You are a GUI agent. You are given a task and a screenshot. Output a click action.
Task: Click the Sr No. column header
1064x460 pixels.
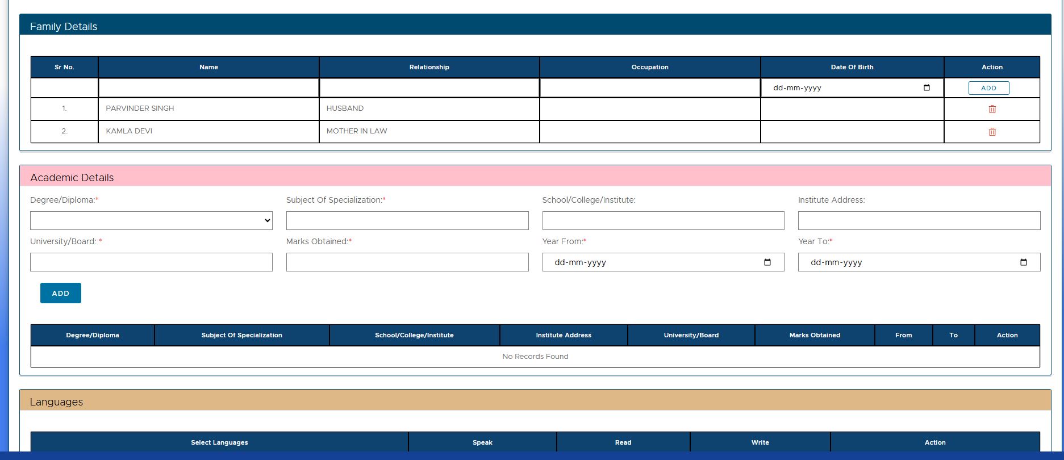[x=64, y=67]
